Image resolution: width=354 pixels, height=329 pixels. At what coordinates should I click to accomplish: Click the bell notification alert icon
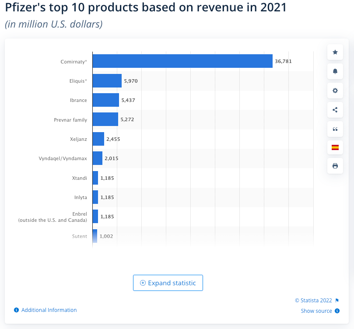(335, 71)
